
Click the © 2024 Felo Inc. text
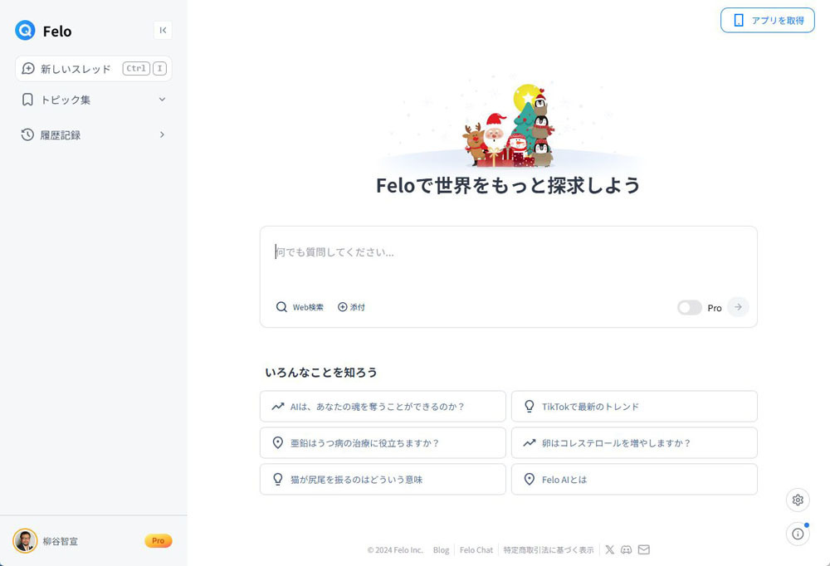click(x=395, y=550)
